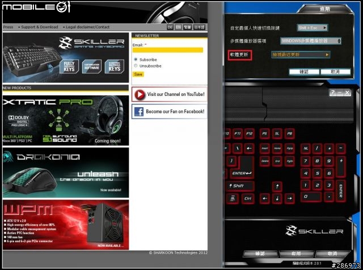Viewport: 363px width, 270px height.
Task: Select the tall numpad plus key
Action: click(x=341, y=167)
